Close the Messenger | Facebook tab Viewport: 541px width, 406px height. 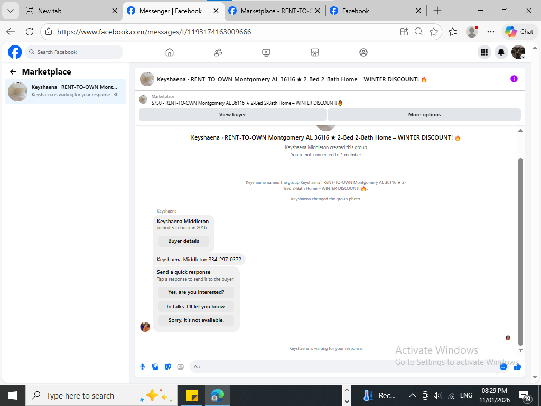tap(216, 11)
